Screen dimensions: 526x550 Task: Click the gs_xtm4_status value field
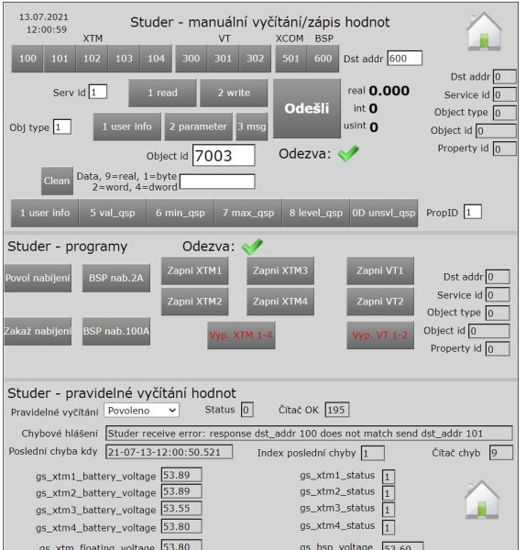pos(389,527)
